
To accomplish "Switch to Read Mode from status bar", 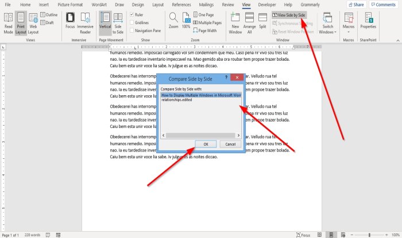I will point(319,235).
